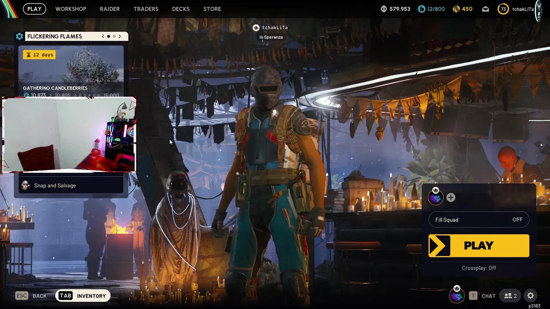The width and height of the screenshot is (550, 309).
Task: Go to the next event with the right chevron
Action: (x=119, y=36)
